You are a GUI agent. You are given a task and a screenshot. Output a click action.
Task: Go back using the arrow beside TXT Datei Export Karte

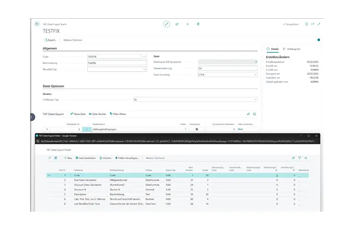click(37, 24)
